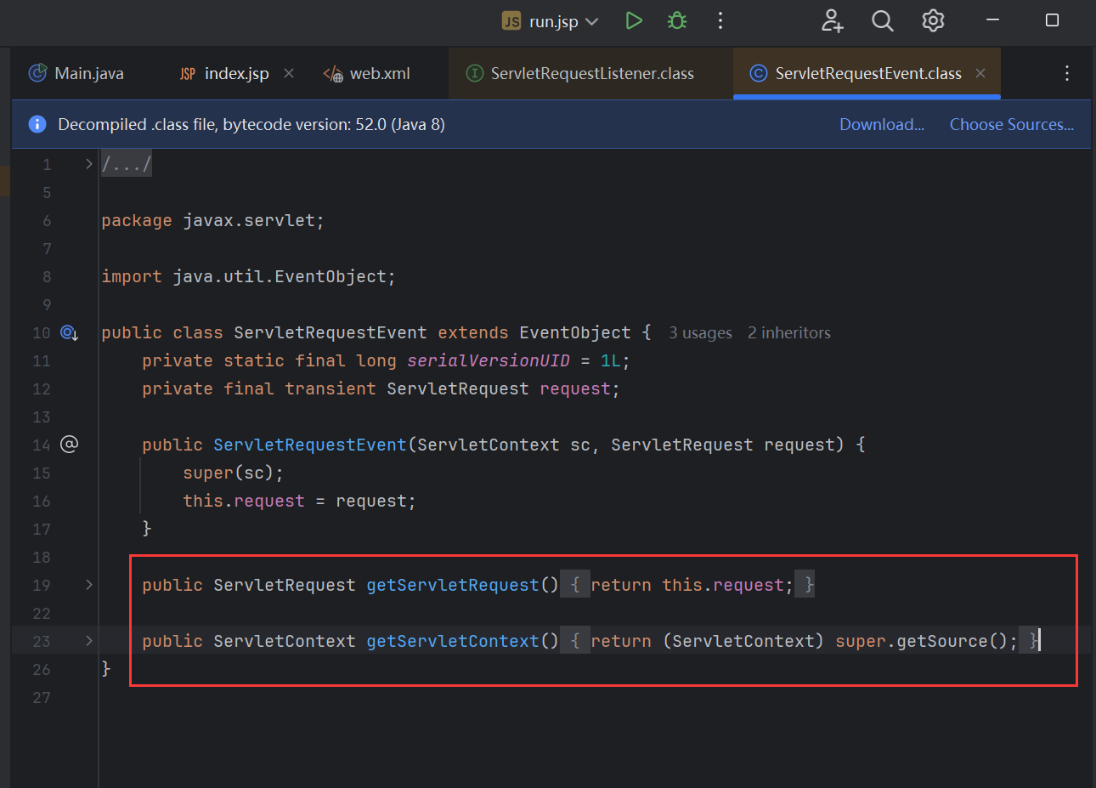Click the Decompiled .class file banner text
The width and height of the screenshot is (1096, 788).
[251, 124]
